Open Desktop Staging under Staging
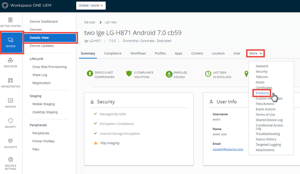 tap(45, 112)
